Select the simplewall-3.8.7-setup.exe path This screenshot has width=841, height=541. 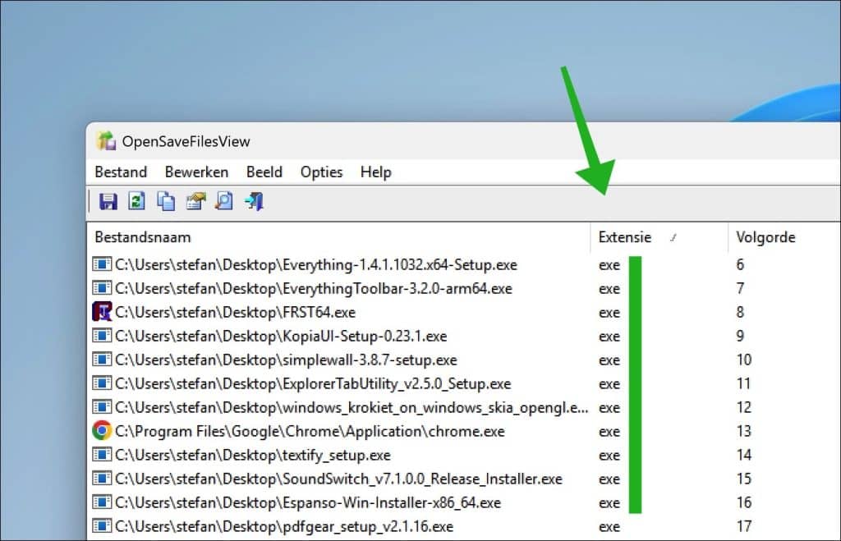[286, 360]
